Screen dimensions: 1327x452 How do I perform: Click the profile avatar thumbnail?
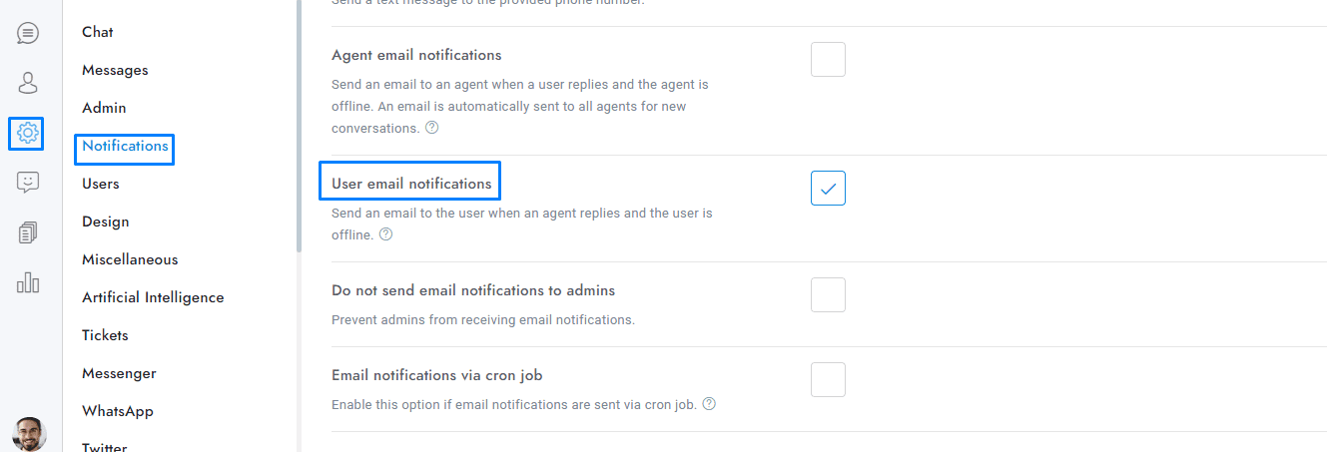[x=29, y=434]
